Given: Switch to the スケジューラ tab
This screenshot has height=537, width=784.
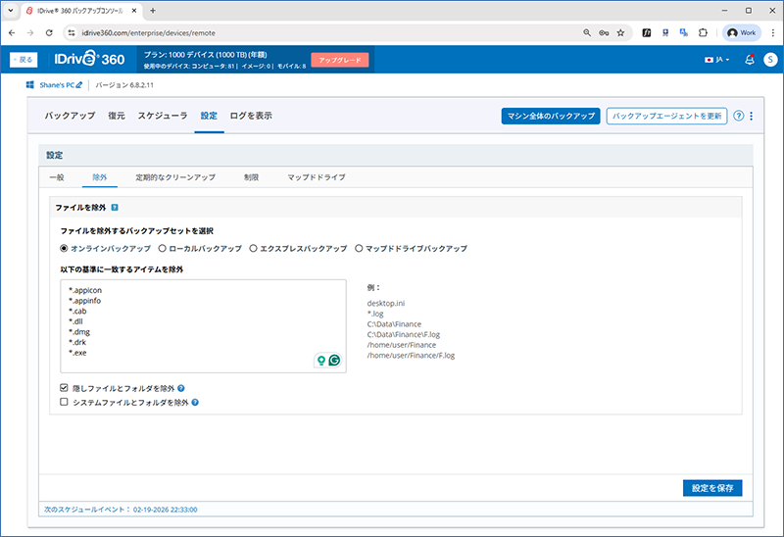Looking at the screenshot, I should (163, 116).
